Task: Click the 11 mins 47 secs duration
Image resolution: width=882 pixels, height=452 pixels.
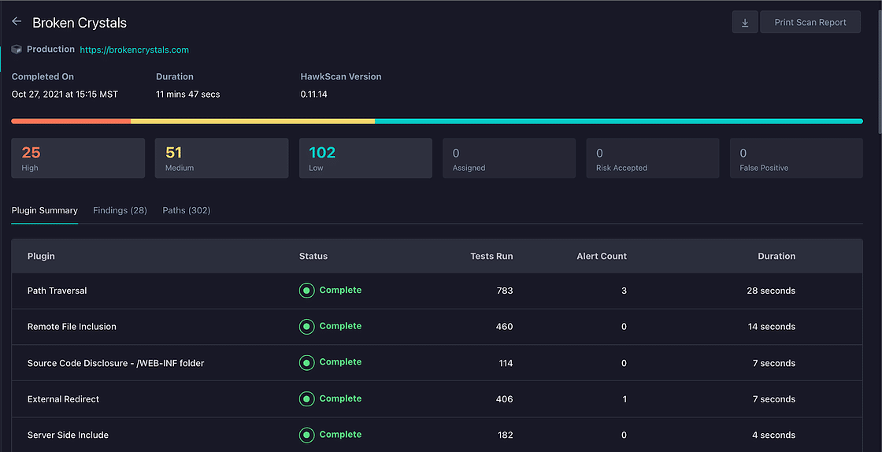Action: [188, 94]
